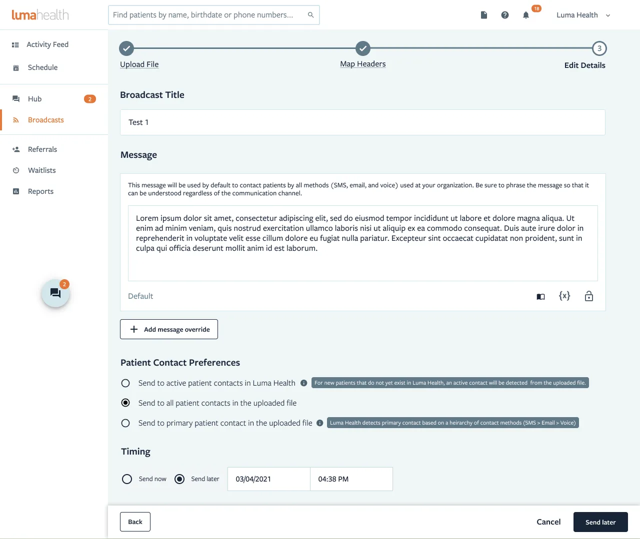
Task: Click the Referrals person-add icon
Action: pyautogui.click(x=16, y=149)
